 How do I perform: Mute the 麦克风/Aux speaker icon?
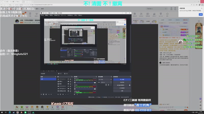pos(75,83)
